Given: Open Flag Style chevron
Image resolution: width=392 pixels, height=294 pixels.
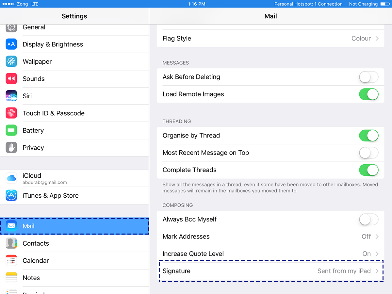Looking at the screenshot, I should 377,39.
